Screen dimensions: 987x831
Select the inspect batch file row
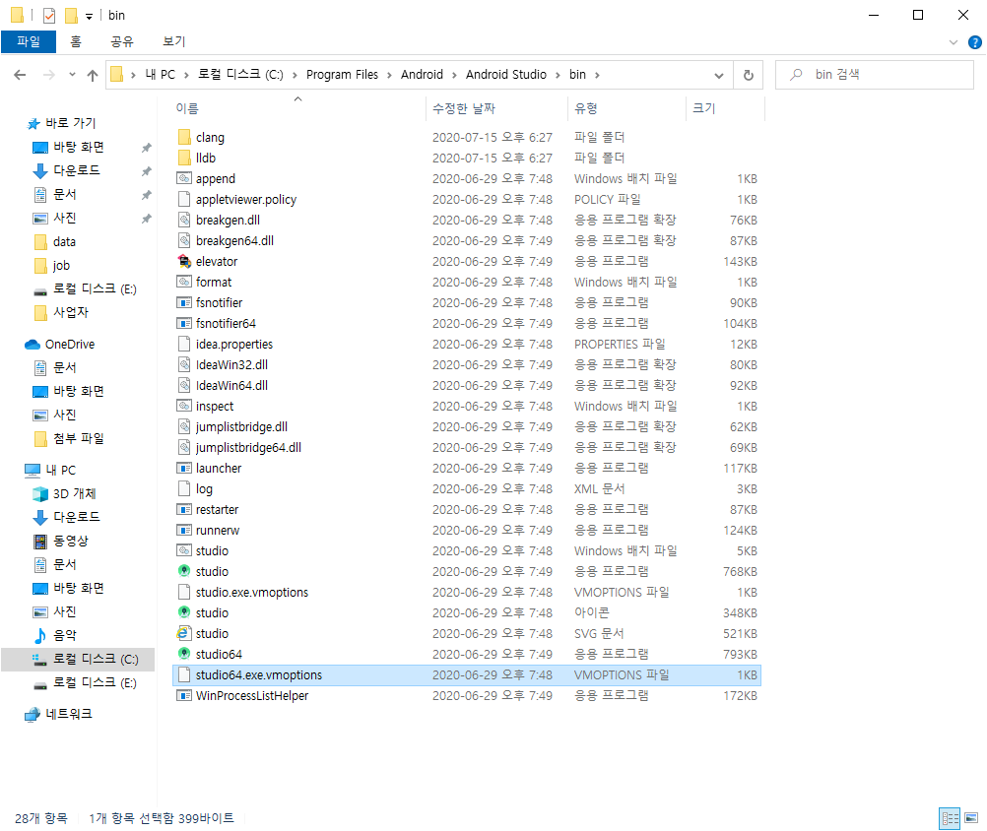point(467,407)
